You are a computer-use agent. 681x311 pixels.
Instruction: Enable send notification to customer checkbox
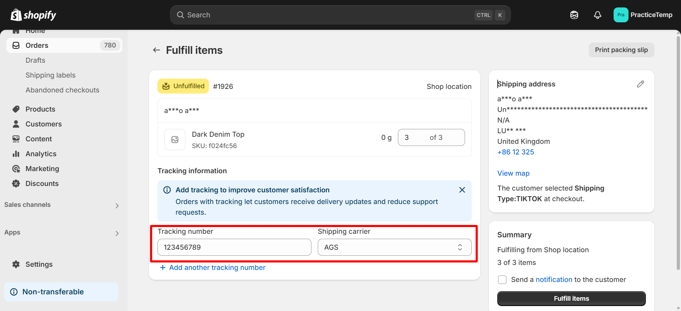point(502,280)
